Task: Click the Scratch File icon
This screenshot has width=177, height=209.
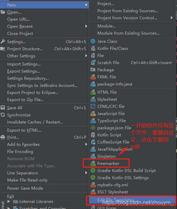Action: click(93, 62)
